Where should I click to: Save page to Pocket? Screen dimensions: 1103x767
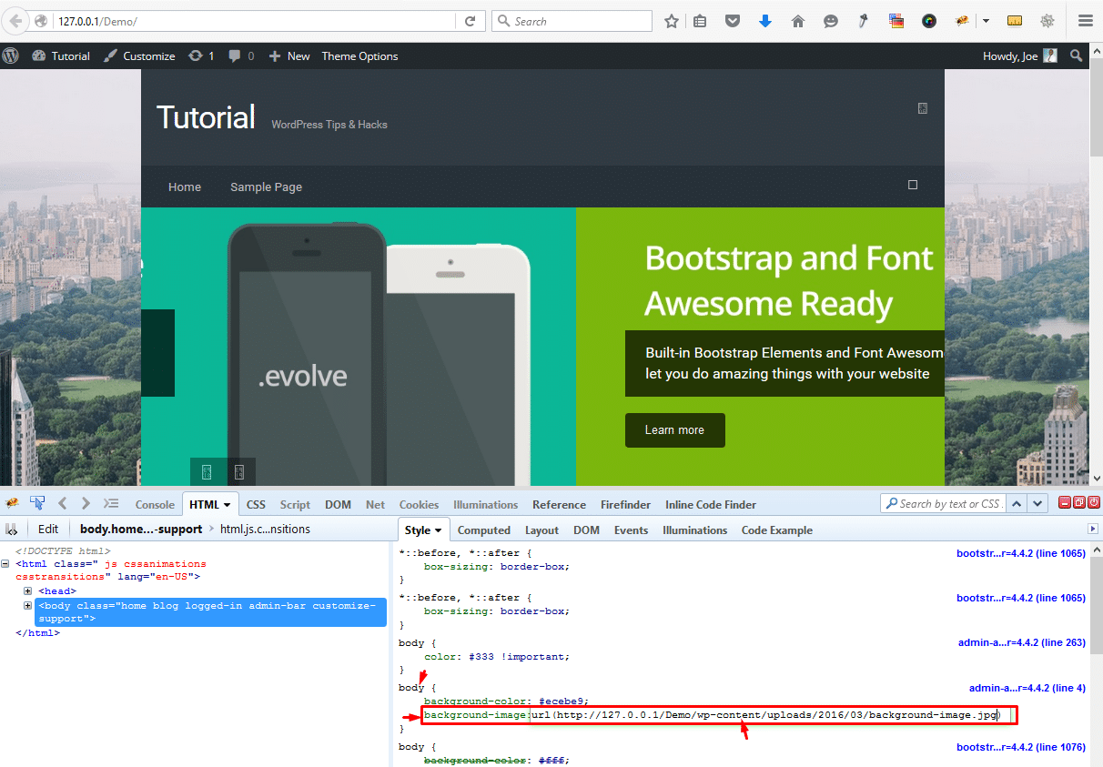[x=733, y=21]
